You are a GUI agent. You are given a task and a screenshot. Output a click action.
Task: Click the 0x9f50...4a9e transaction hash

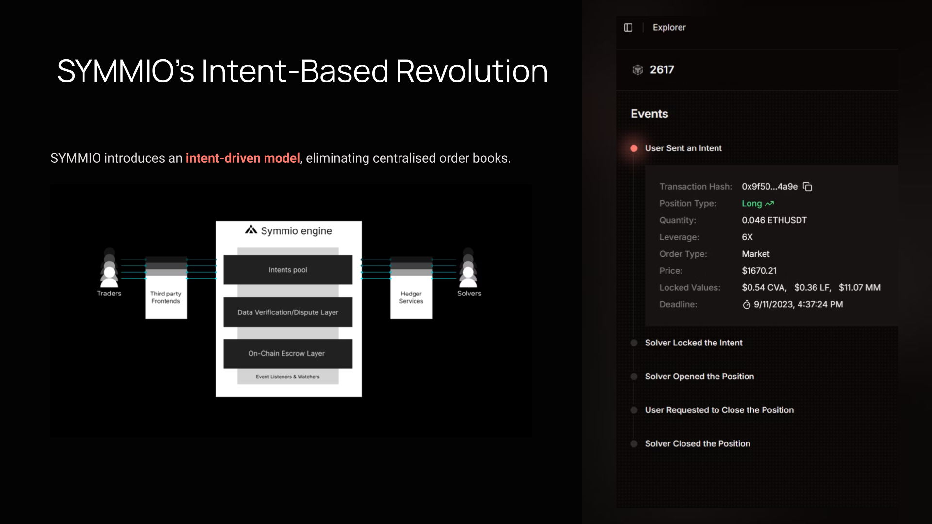click(x=769, y=187)
